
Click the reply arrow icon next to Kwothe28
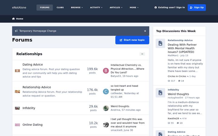point(180,119)
